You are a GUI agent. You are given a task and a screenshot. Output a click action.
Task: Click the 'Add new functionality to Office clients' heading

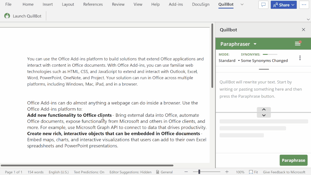69,115
